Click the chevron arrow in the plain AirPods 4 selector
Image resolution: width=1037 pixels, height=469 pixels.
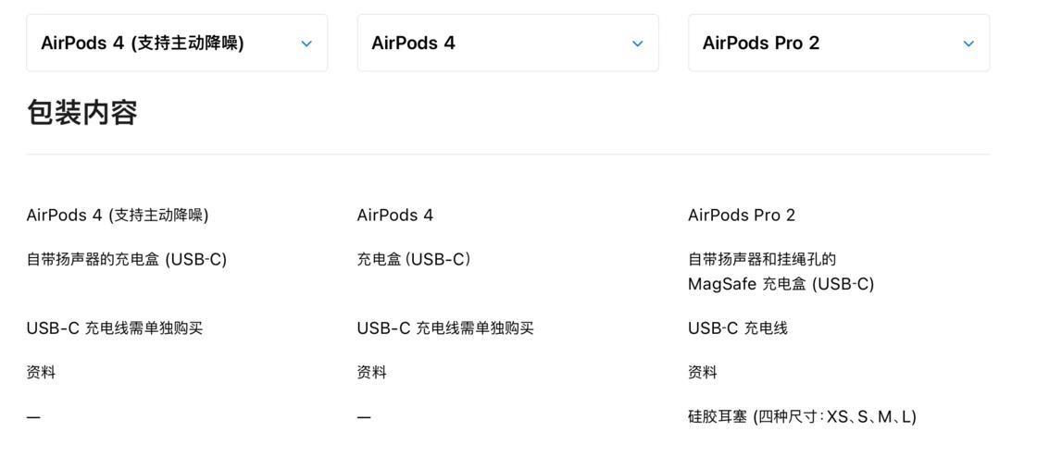pyautogui.click(x=637, y=43)
